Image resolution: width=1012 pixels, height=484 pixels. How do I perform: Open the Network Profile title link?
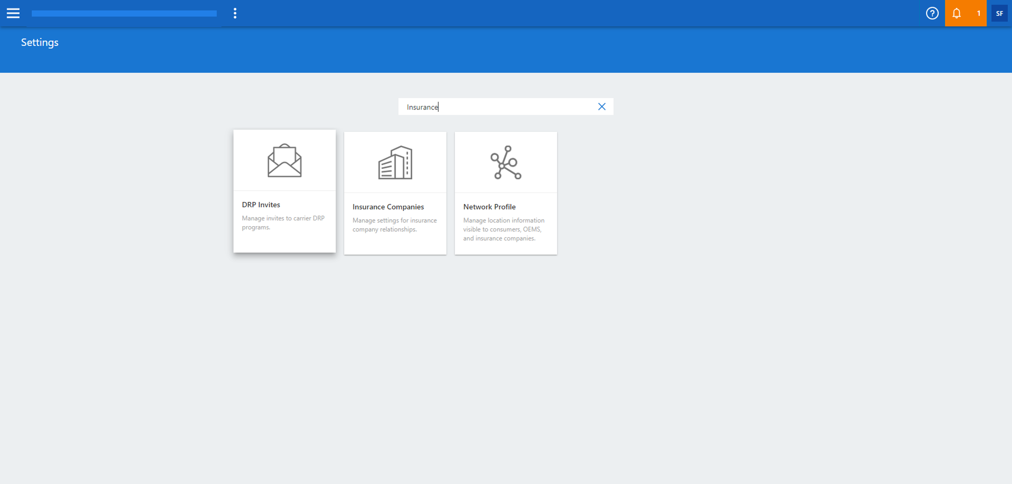pyautogui.click(x=489, y=207)
